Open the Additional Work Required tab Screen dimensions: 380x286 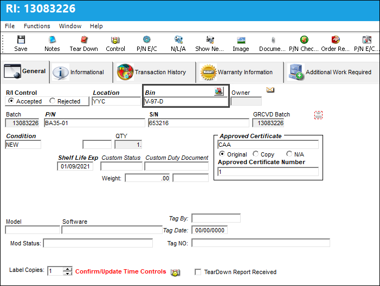click(332, 72)
